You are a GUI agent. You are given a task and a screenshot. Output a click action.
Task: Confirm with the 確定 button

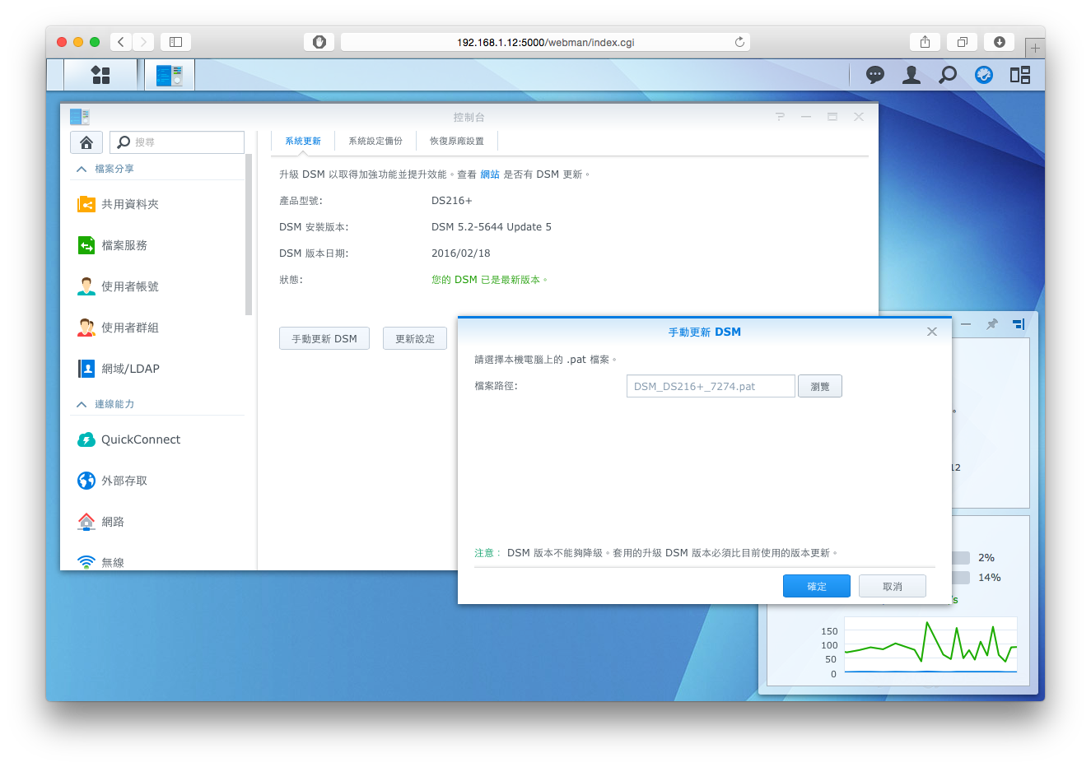817,587
